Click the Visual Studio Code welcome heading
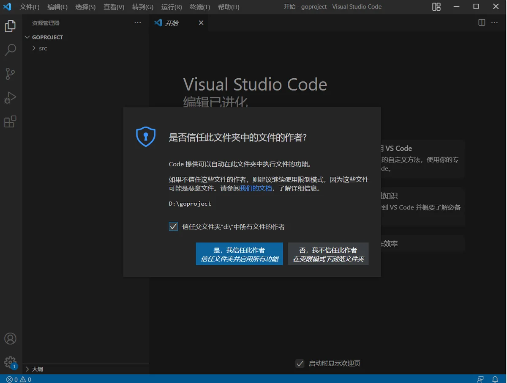The width and height of the screenshot is (507, 383). (x=255, y=84)
